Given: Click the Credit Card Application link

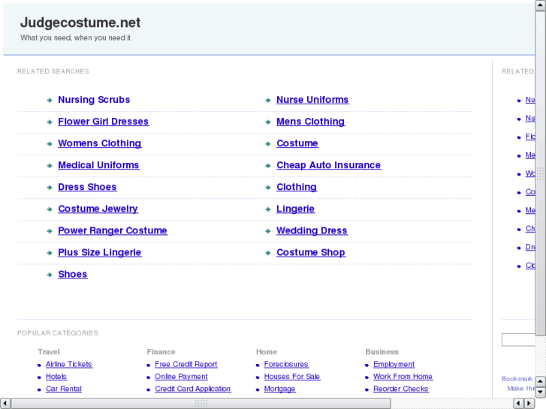Looking at the screenshot, I should click(192, 389).
